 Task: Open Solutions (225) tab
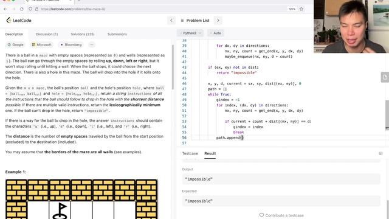click(x=83, y=34)
